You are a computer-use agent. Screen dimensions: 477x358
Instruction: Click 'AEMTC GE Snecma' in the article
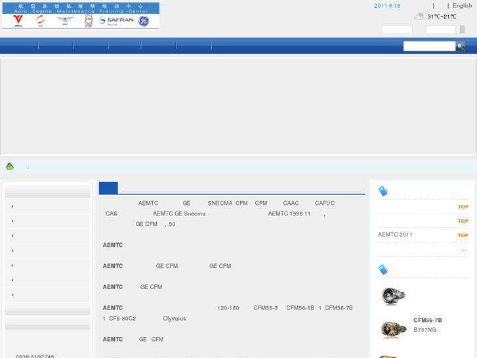pyautogui.click(x=179, y=213)
